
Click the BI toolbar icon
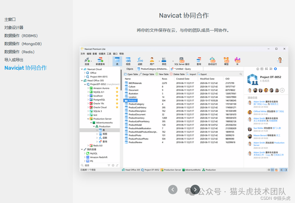[237, 61]
